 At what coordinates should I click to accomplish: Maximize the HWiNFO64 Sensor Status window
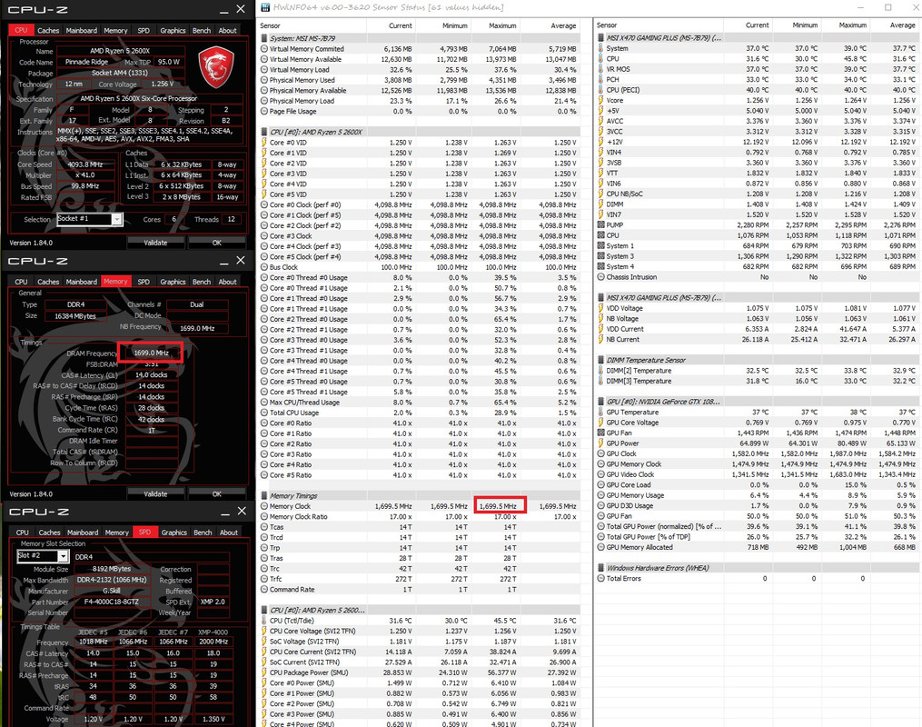click(x=887, y=7)
